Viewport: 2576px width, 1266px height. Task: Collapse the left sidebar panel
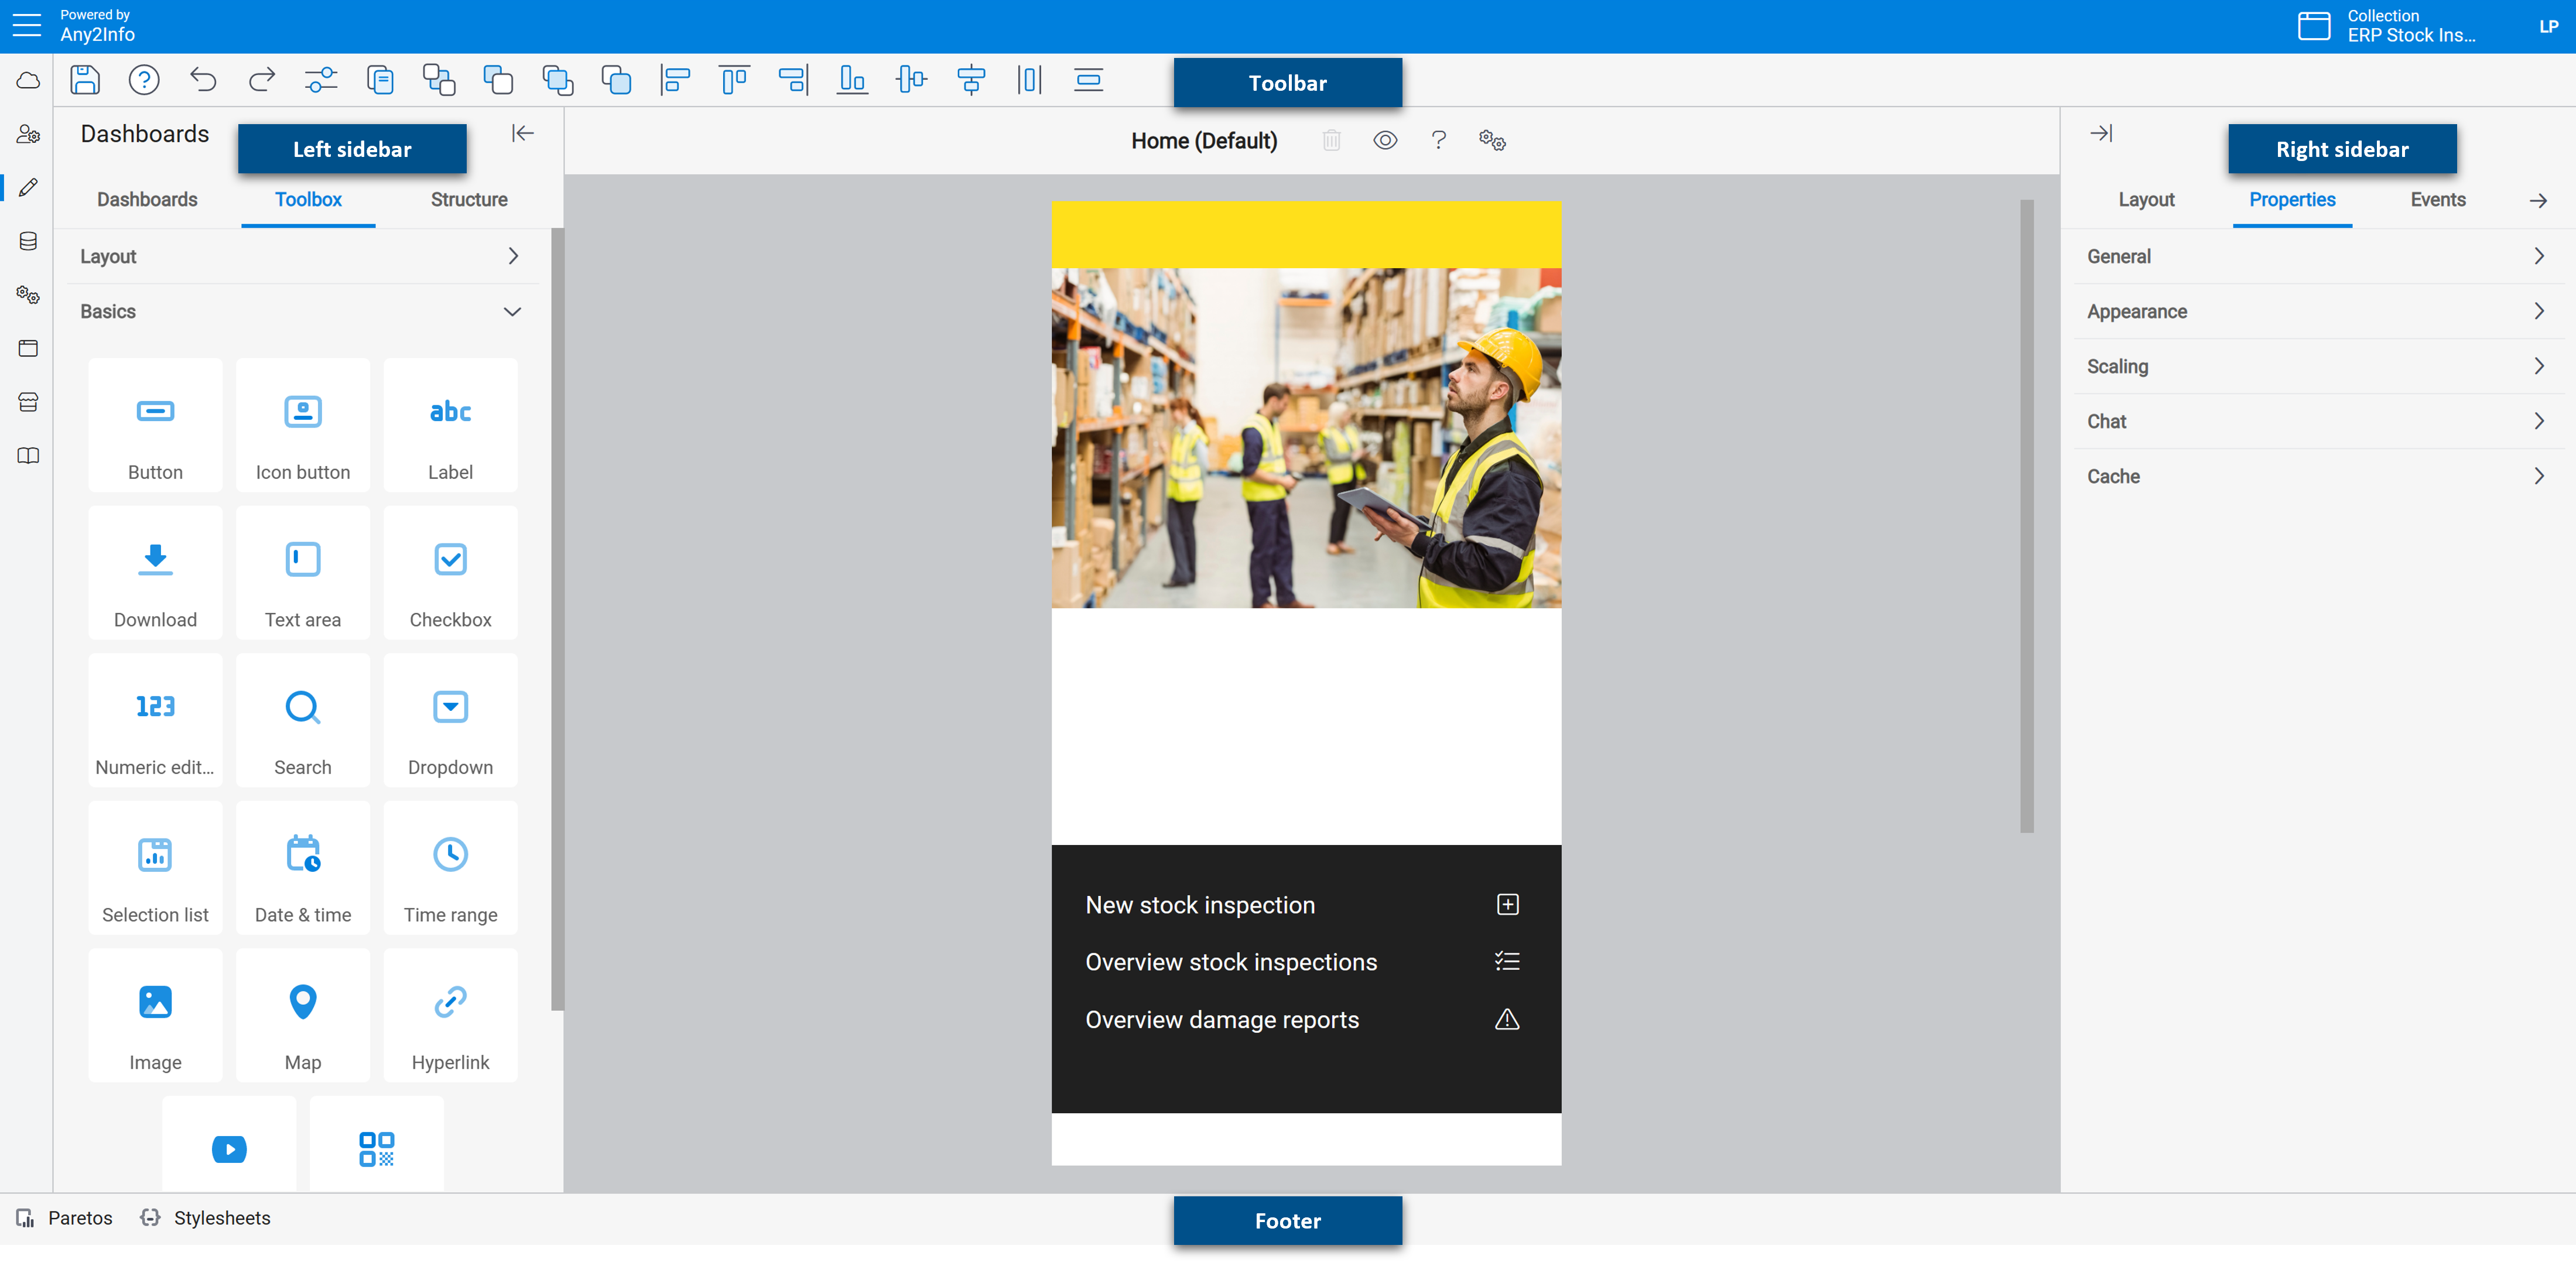522,134
